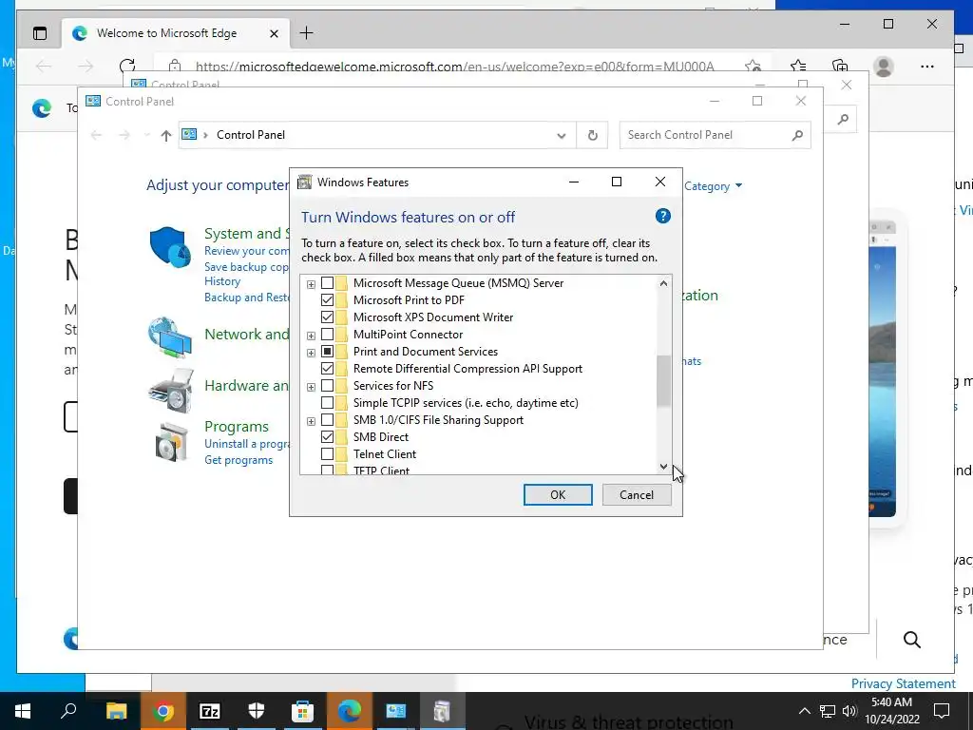Image resolution: width=973 pixels, height=730 pixels.
Task: Click the search magnifier in Control Panel
Action: pos(797,135)
